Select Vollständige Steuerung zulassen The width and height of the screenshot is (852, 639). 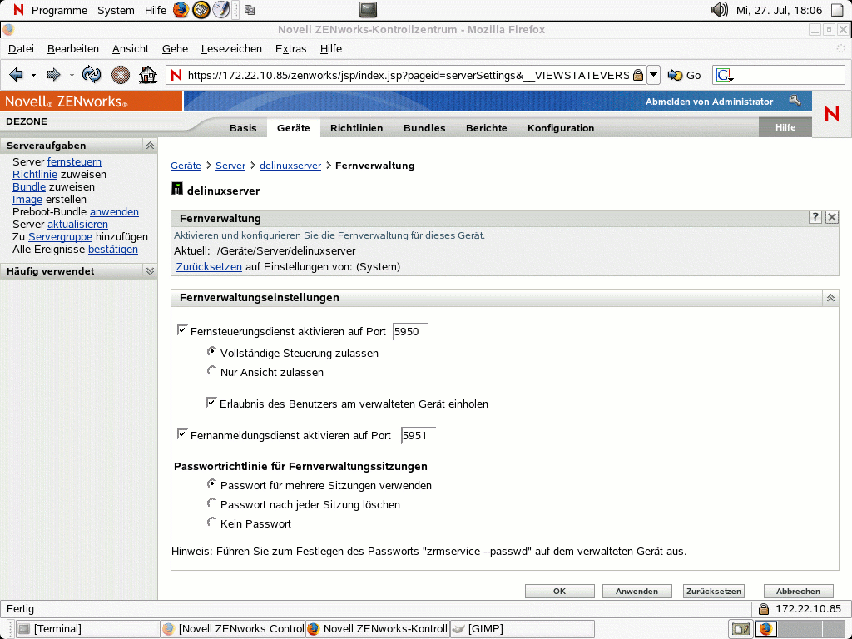coord(212,352)
